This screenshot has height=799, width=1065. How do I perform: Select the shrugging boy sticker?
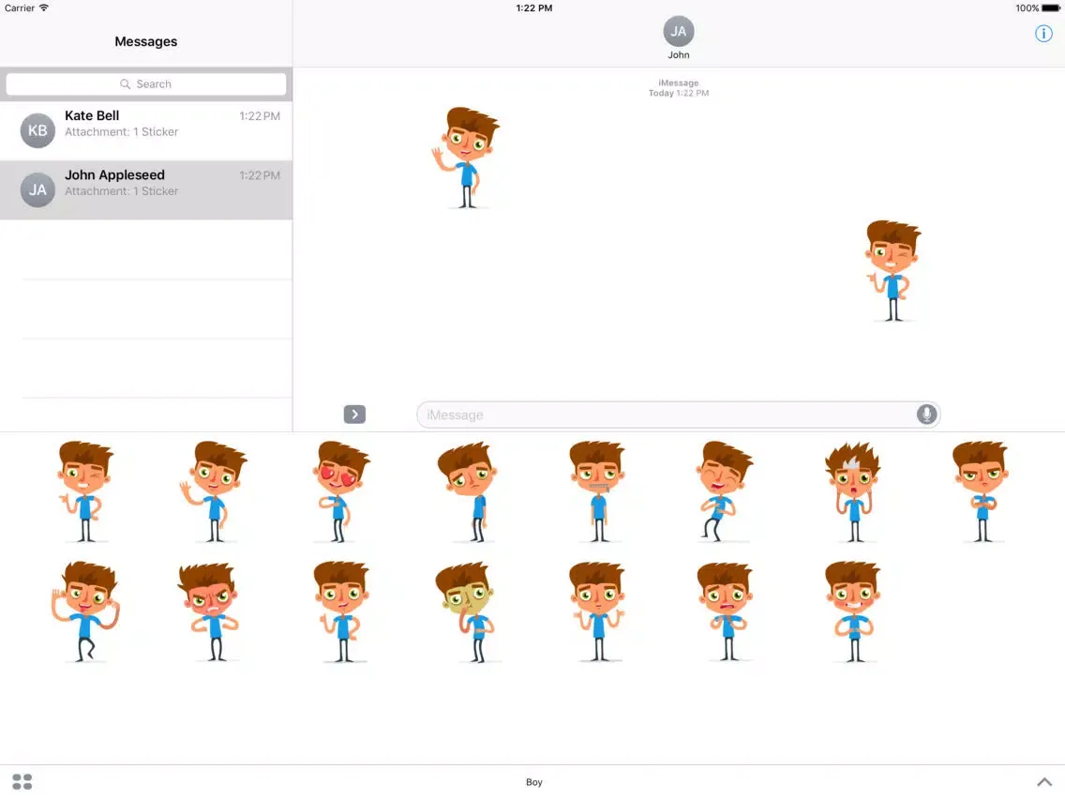coord(597,611)
